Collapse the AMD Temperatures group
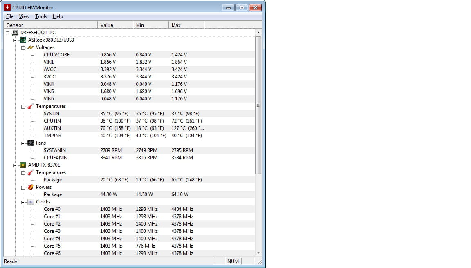 pyautogui.click(x=23, y=173)
